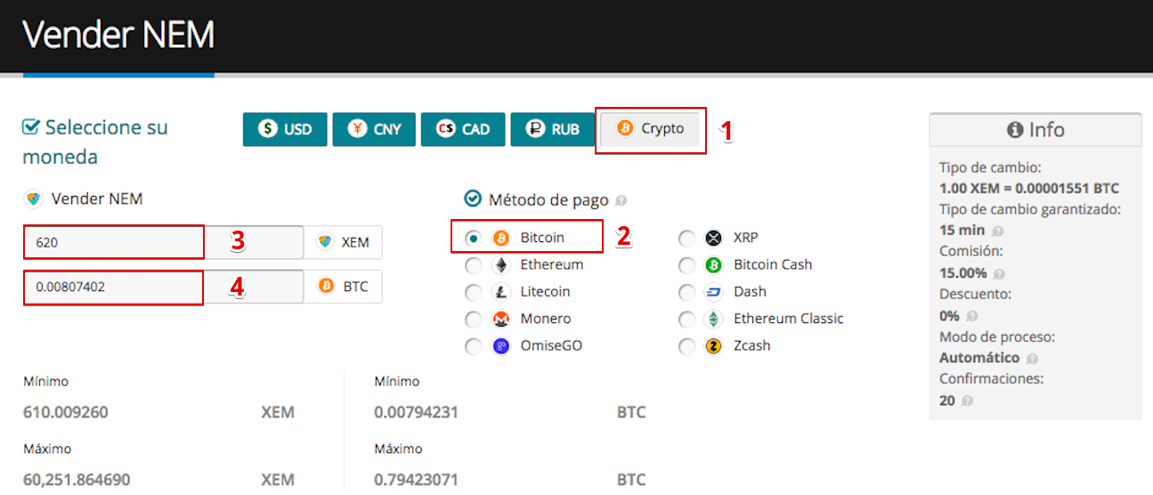Switch to the Crypto currency option
The image size is (1153, 495).
(x=650, y=128)
